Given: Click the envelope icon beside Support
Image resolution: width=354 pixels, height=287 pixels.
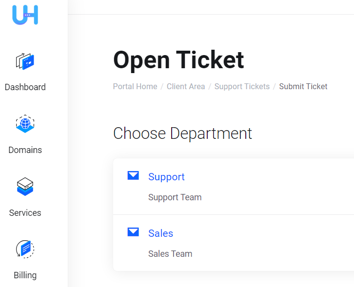Looking at the screenshot, I should click(x=133, y=175).
